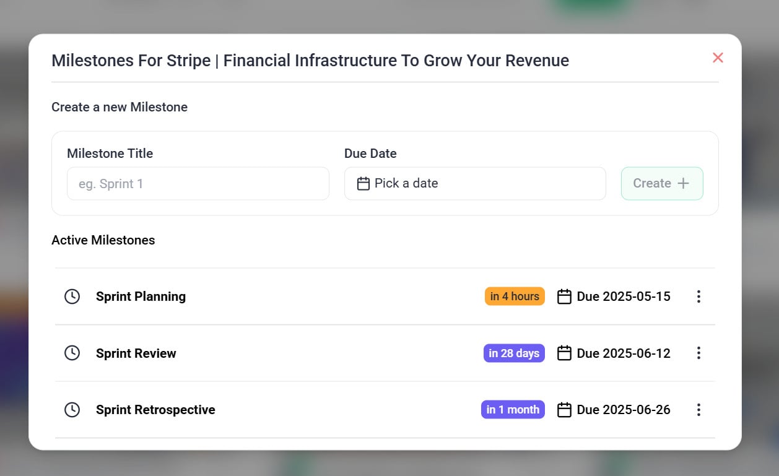Screen dimensions: 779x476
Task: Click the clock icon beside Sprint Retrospective
Action: [72, 410]
